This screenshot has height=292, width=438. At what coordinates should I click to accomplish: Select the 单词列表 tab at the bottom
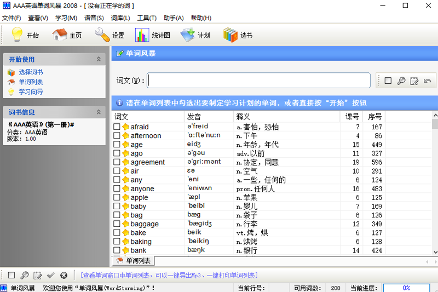pos(134,261)
